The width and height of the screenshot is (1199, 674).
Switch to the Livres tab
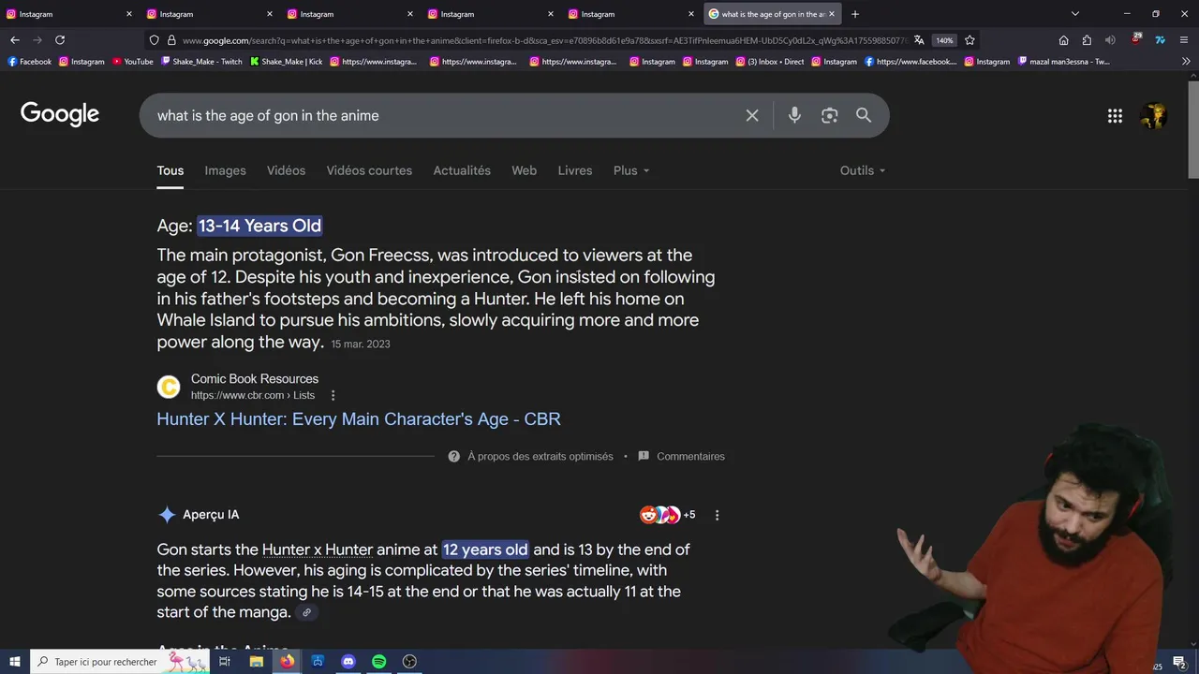pos(574,170)
